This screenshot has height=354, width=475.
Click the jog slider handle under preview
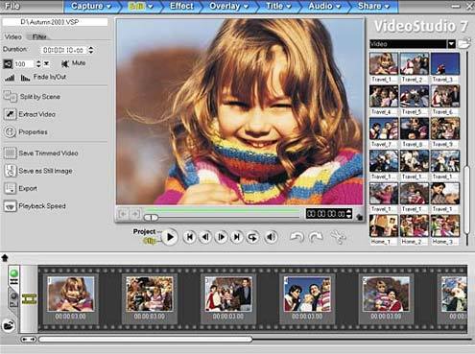[x=151, y=218]
